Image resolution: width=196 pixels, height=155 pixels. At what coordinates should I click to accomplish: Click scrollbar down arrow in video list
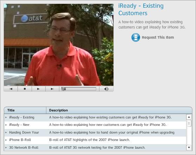[x=189, y=147]
